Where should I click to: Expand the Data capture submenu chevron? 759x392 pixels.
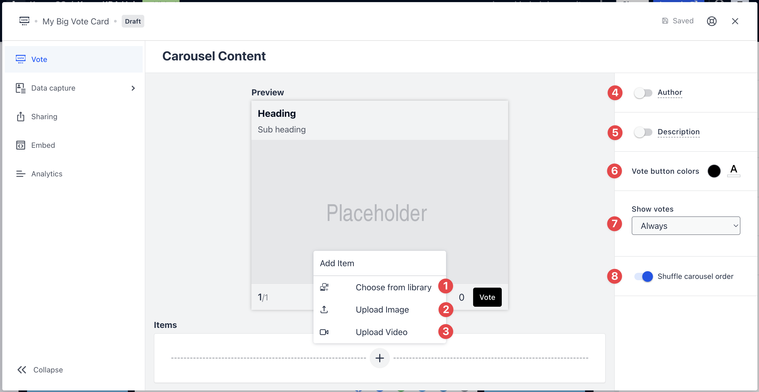click(133, 88)
